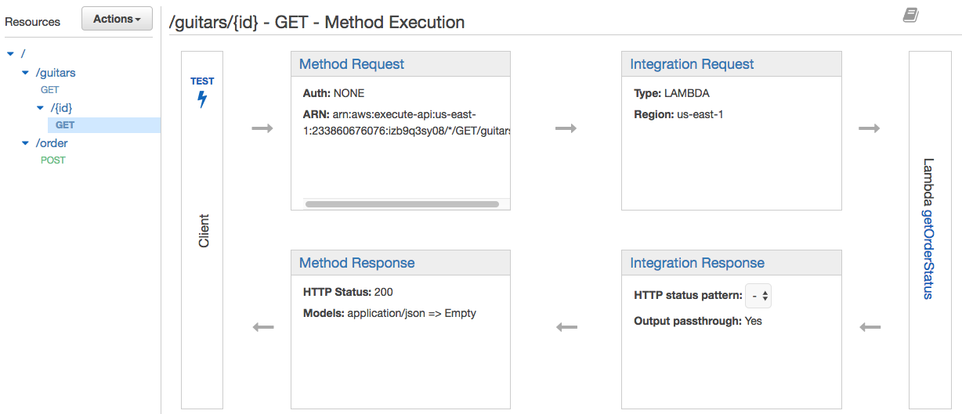Image resolution: width=962 pixels, height=414 pixels.
Task: Click the 'Auth: NONE' text
Action: (x=334, y=93)
